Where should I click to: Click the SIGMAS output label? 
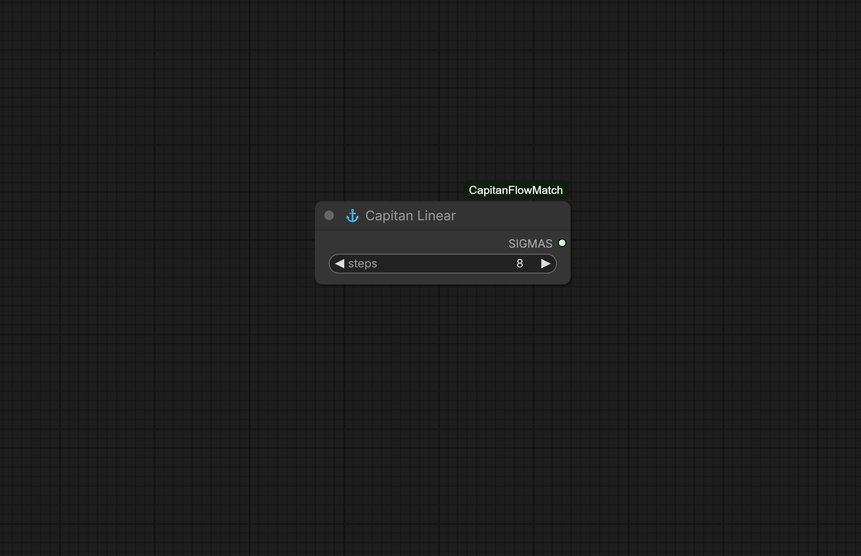coord(530,244)
